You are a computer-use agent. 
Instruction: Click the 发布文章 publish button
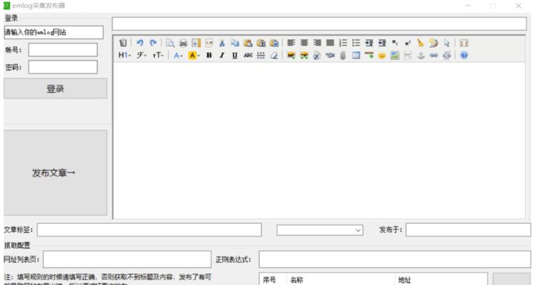pyautogui.click(x=56, y=172)
